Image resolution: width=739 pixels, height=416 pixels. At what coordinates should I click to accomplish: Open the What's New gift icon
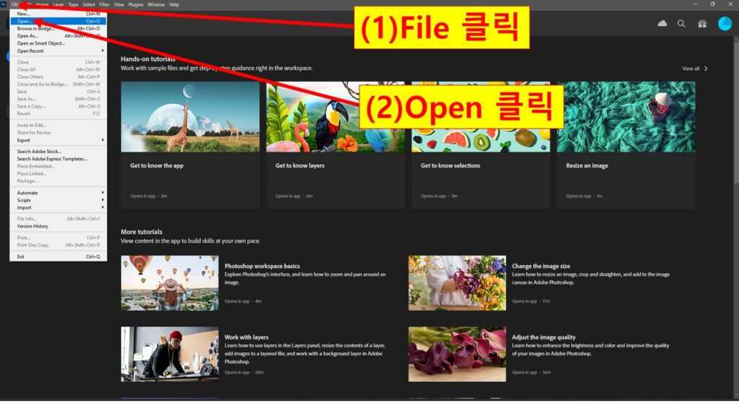pyautogui.click(x=702, y=24)
